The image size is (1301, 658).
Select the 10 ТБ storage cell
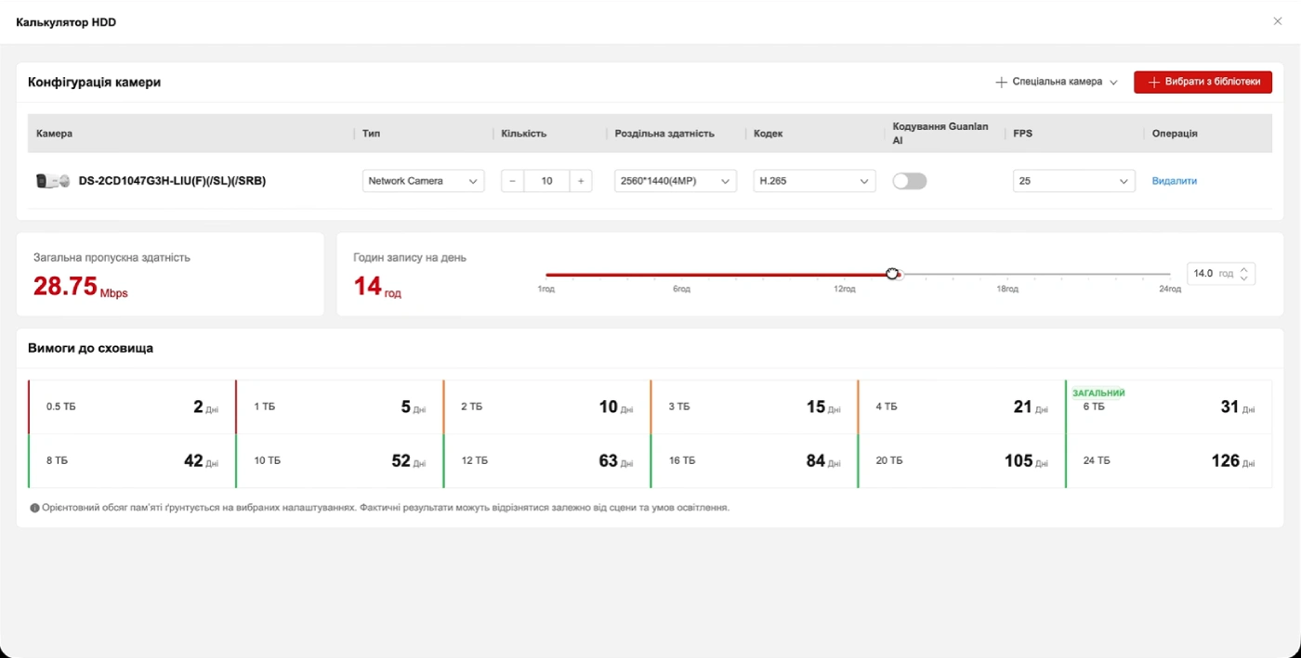[339, 460]
